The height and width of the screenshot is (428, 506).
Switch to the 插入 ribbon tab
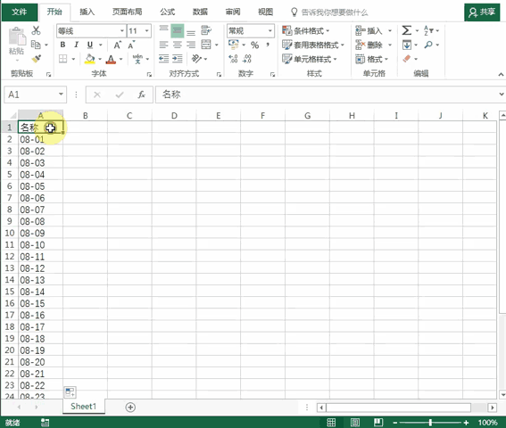coord(87,12)
